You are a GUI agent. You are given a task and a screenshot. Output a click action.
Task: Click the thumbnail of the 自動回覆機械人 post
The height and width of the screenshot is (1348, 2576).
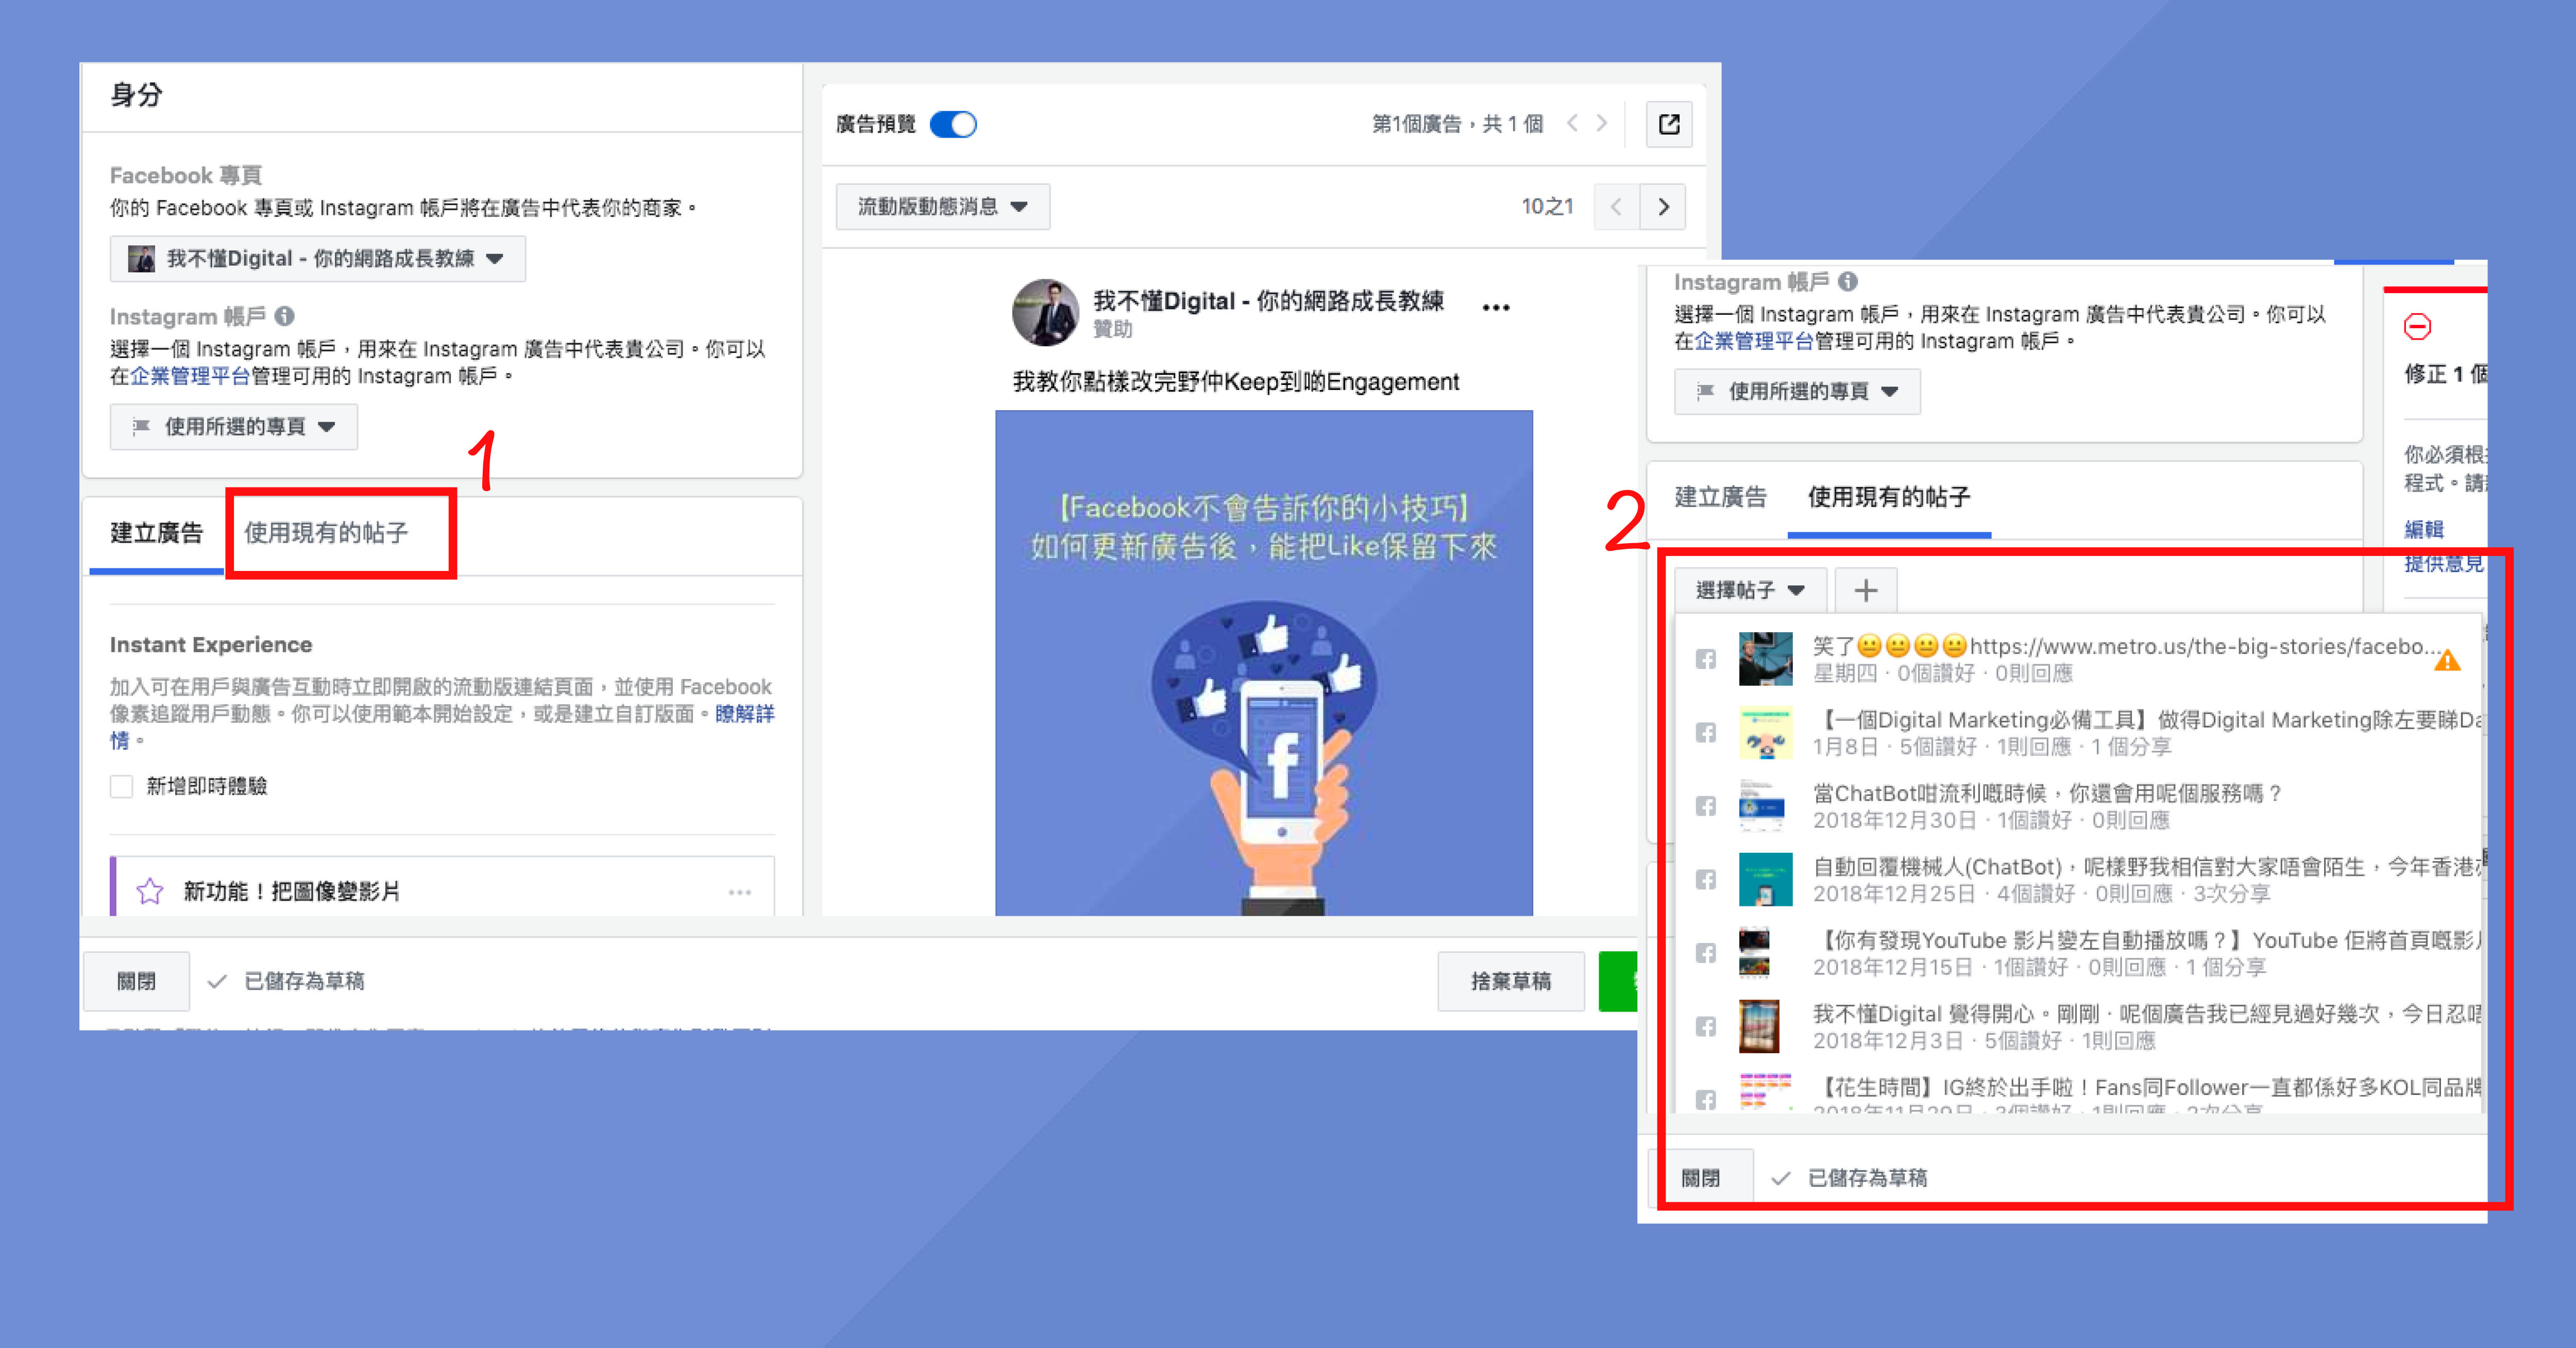coord(1765,880)
